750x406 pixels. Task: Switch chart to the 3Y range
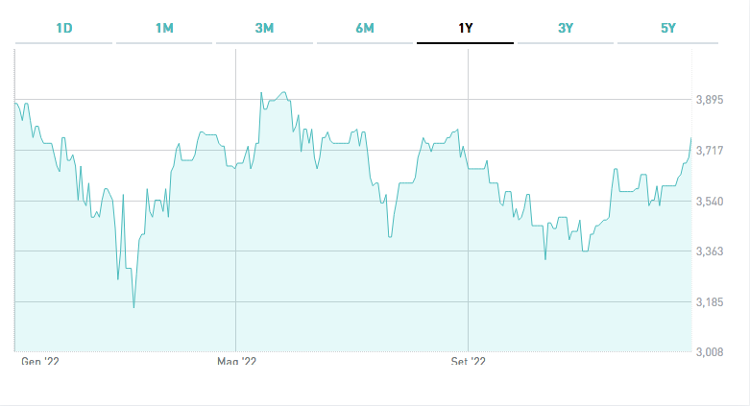[x=566, y=28]
